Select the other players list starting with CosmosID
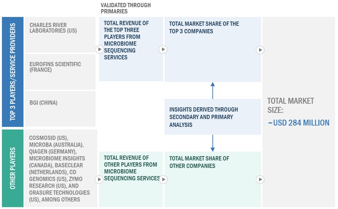This screenshot has width=338, height=209. 60,168
